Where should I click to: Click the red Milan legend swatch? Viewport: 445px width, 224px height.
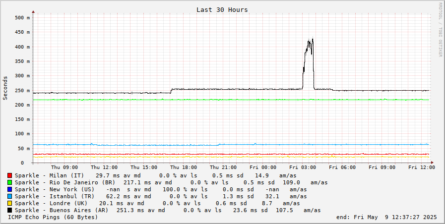point(9,176)
